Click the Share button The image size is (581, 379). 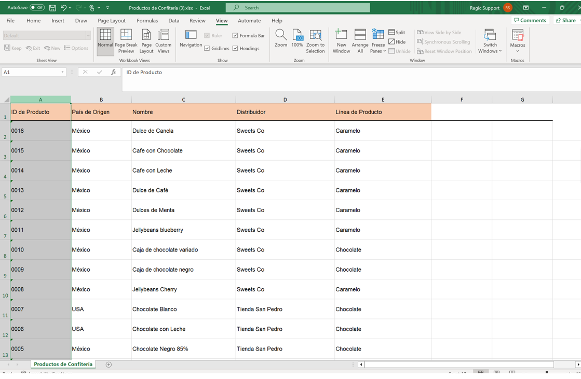[566, 21]
